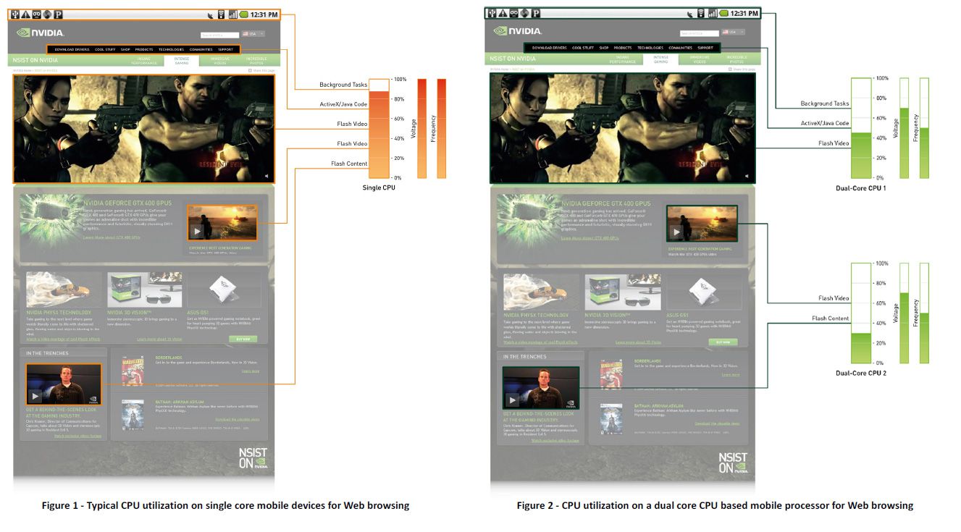961x532 pixels.
Task: Click the NVIDIA search field in Figure 2
Action: point(699,33)
